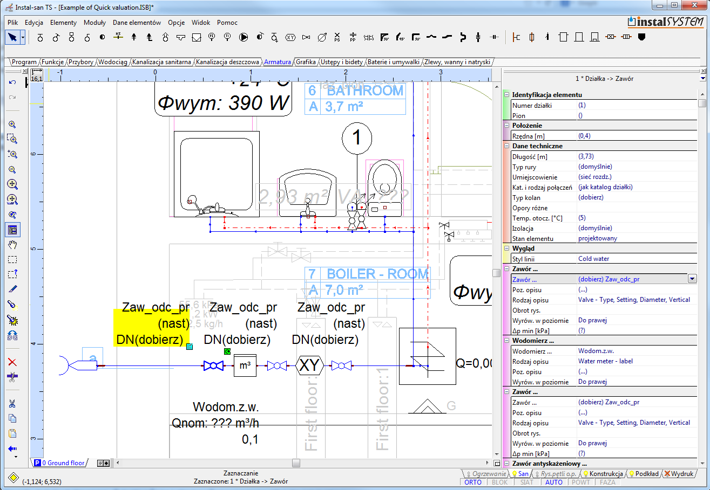Image resolution: width=710 pixels, height=490 pixels.
Task: Toggle SIAT grid mode in status bar
Action: pos(527,482)
